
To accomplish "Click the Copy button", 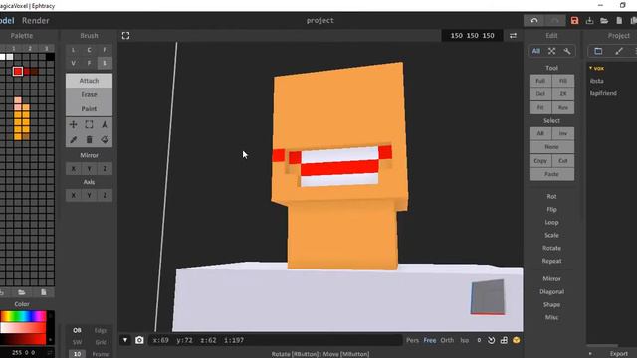I will tap(540, 161).
